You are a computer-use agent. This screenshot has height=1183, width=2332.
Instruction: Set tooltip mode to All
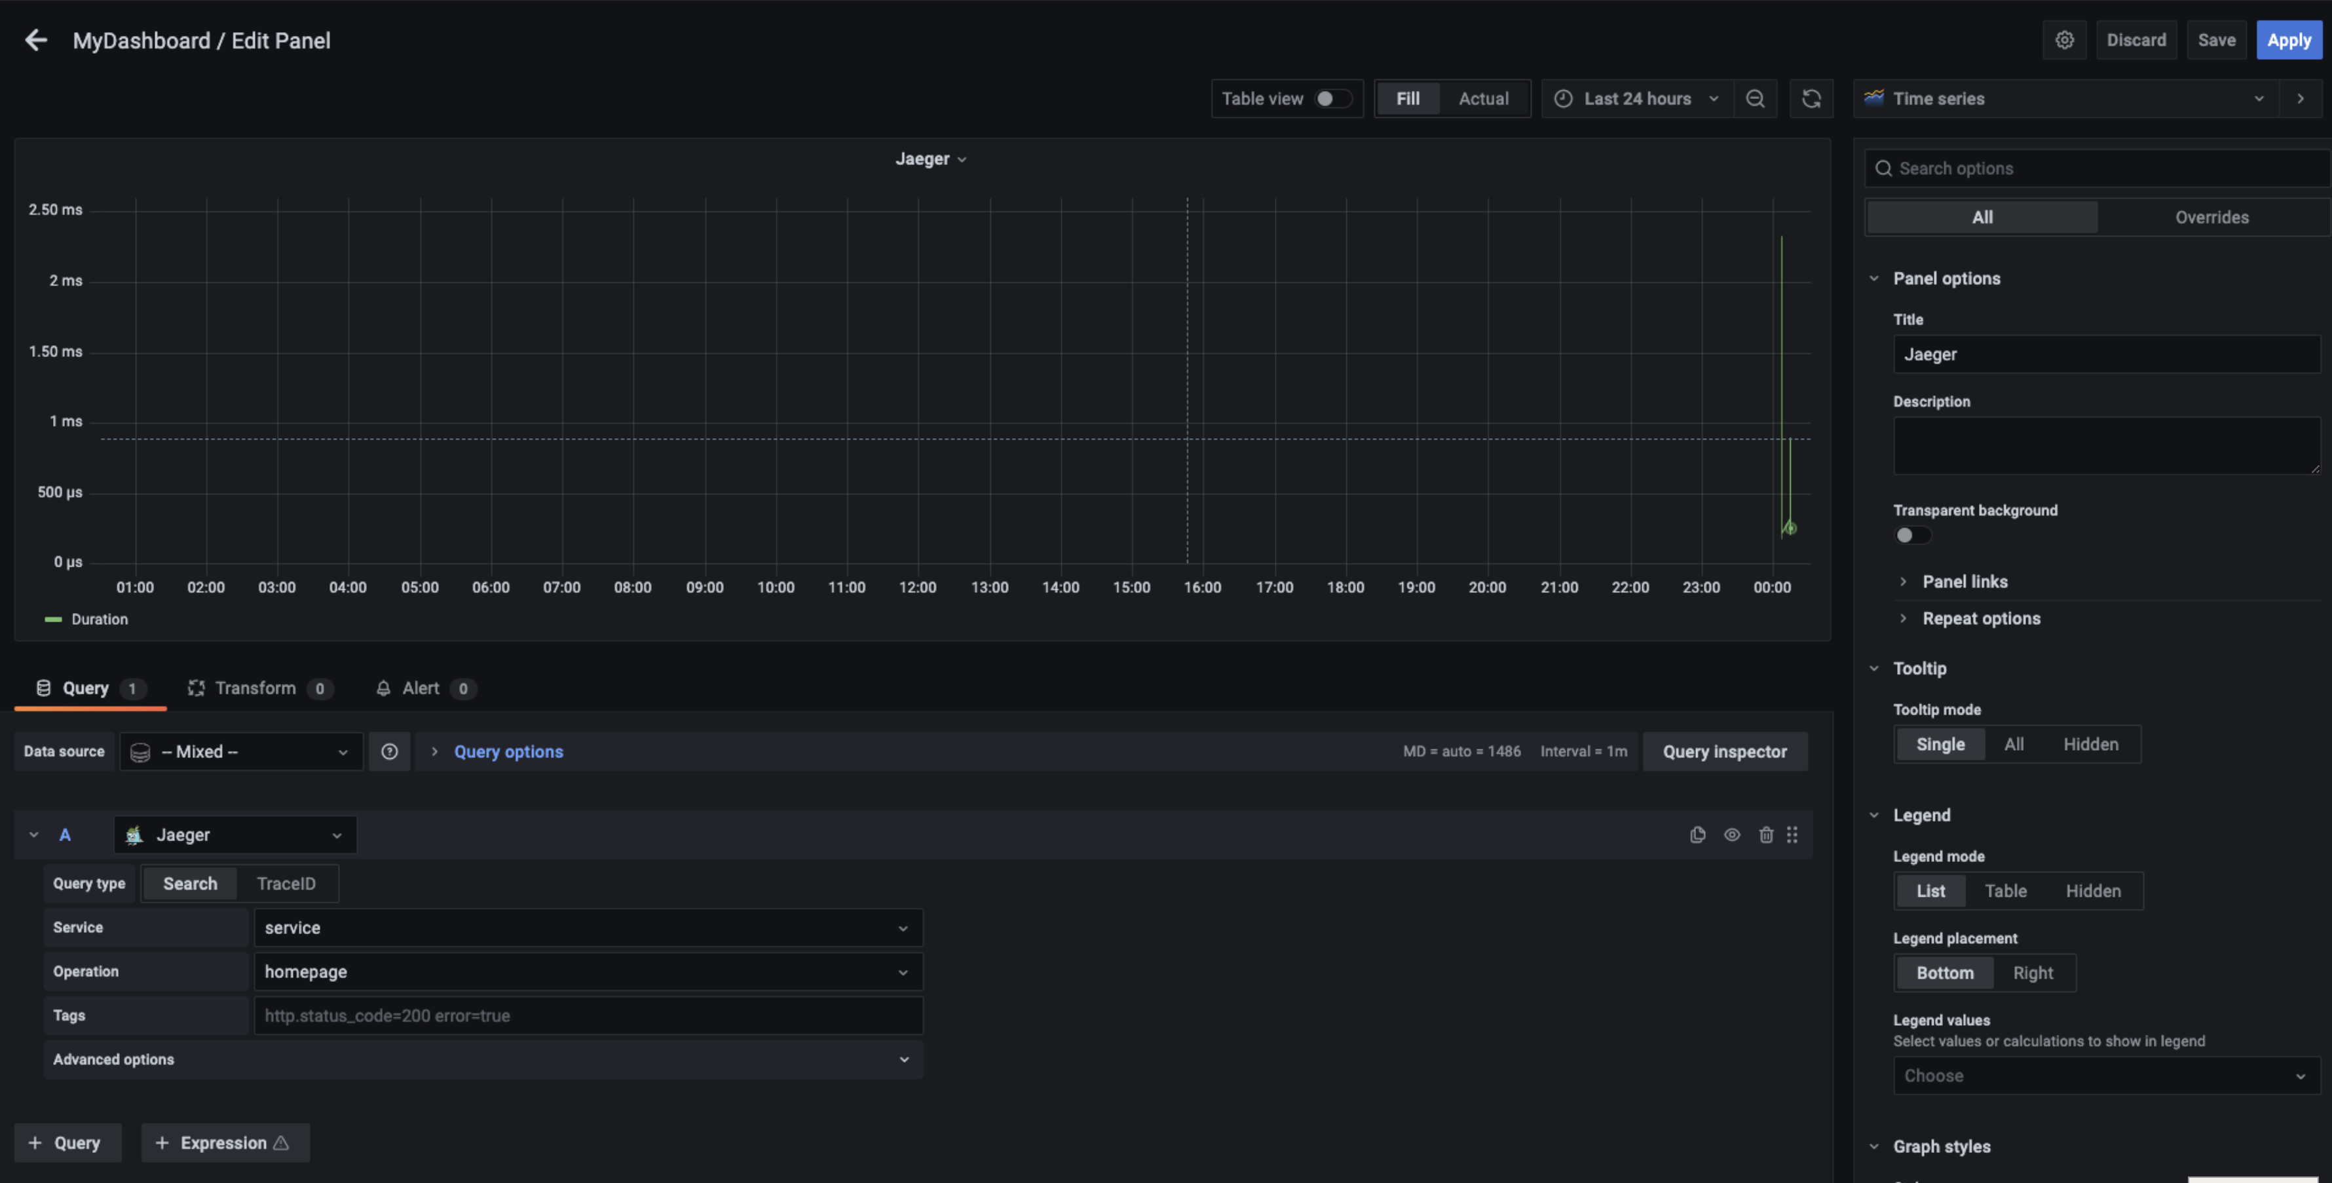pos(2014,744)
